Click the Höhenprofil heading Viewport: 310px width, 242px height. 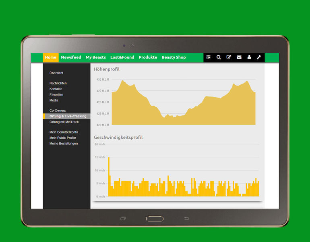click(x=107, y=69)
